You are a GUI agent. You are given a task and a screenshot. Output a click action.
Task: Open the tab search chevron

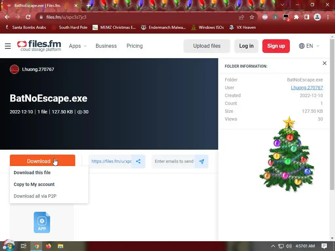(x=282, y=5)
